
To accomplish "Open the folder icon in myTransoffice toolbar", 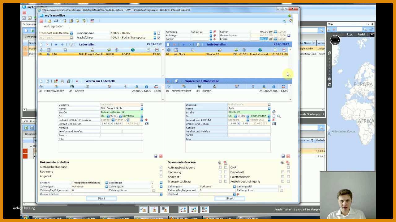I will 49,21.
